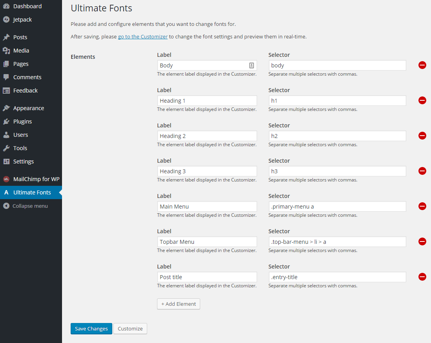Open the Media library menu
Viewport: 431px width, 343px height.
[x=21, y=51]
